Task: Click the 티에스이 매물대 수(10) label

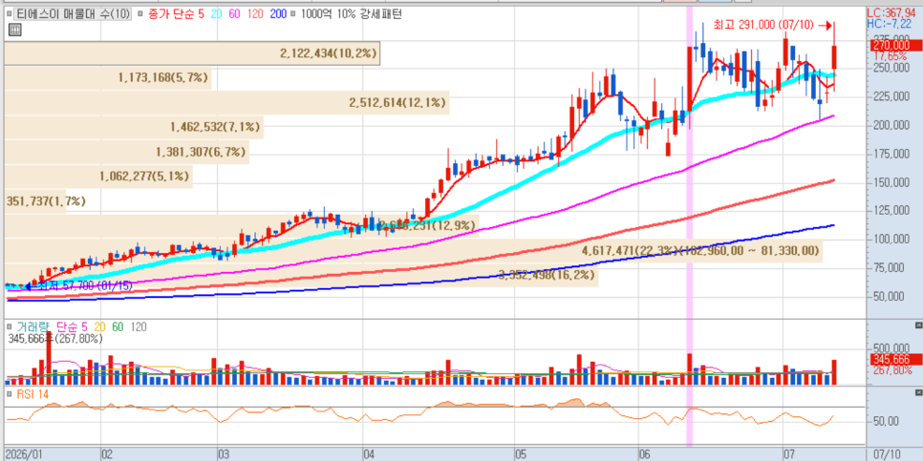Action: (73, 14)
